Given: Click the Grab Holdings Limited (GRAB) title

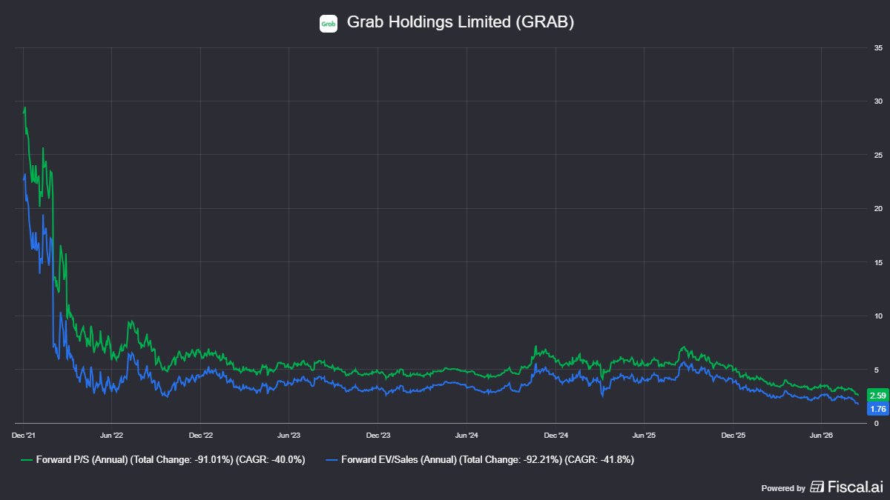Looking at the screenshot, I should [461, 23].
